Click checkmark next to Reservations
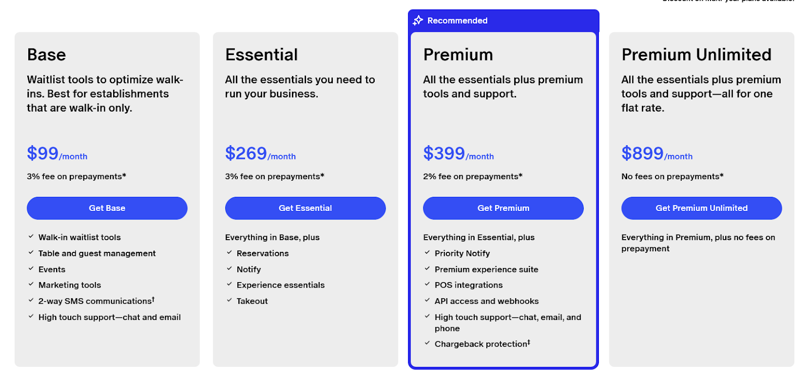 pos(229,253)
